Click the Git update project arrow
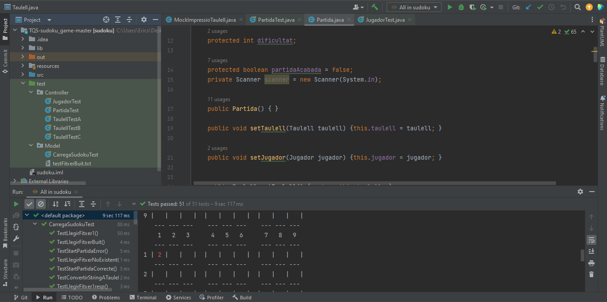This screenshot has height=302, width=607. pos(528,7)
